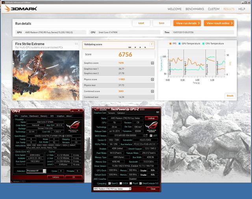Image resolution: width=252 pixels, height=199 pixels.
Task: Click the blue GPU Temperature legend marker
Action: [180, 44]
